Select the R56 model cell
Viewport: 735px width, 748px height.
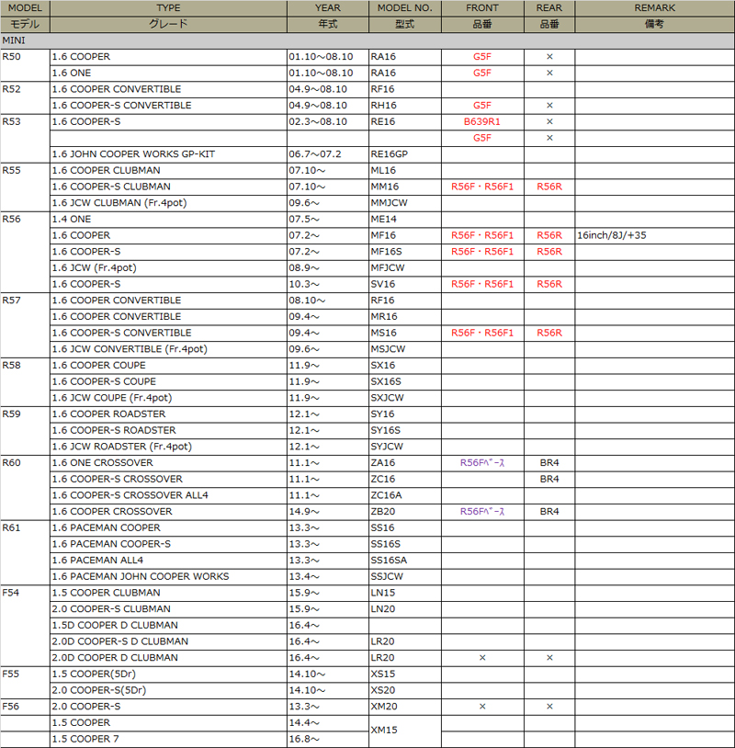[x=25, y=252]
